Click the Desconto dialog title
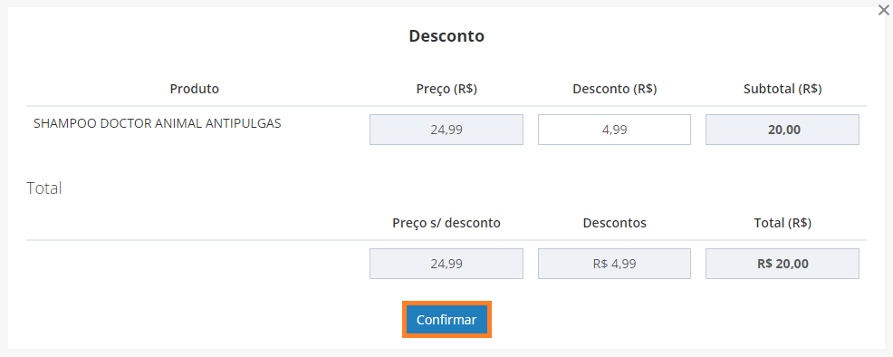 click(446, 36)
